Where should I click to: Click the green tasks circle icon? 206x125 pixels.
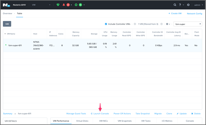coord(76,5)
